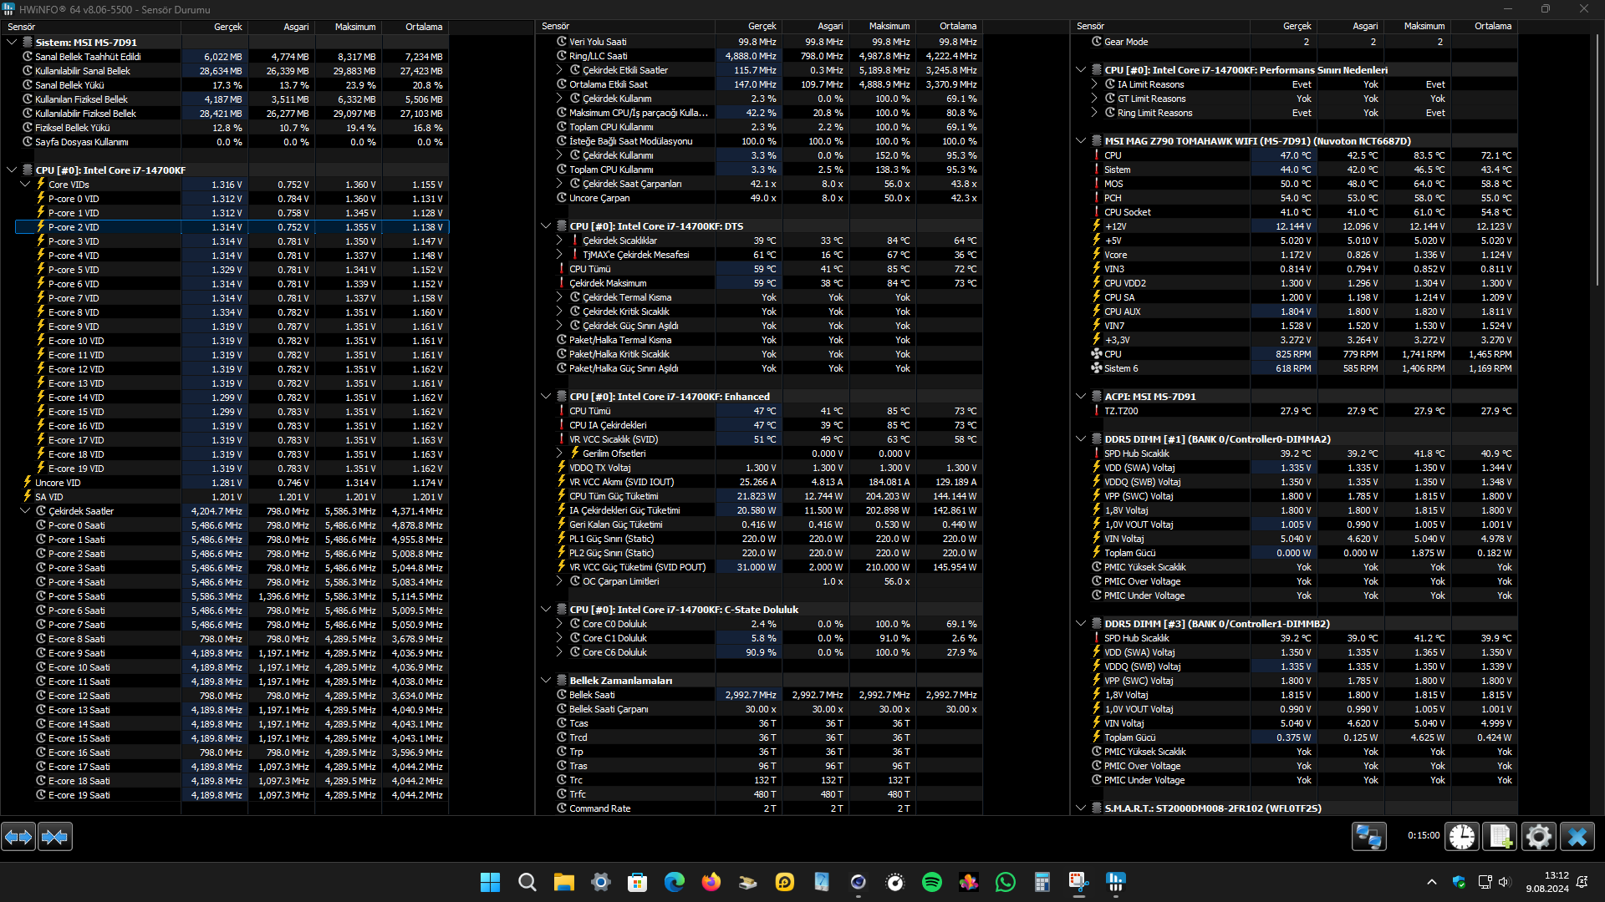This screenshot has width=1605, height=902.
Task: Open Microsoft Store from the taskbar
Action: click(x=638, y=882)
